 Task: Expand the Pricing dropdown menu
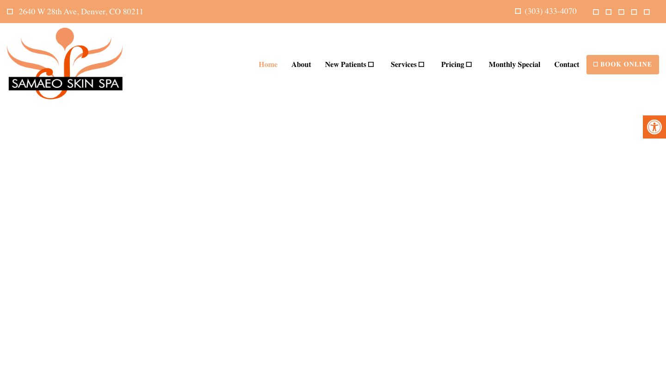469,65
